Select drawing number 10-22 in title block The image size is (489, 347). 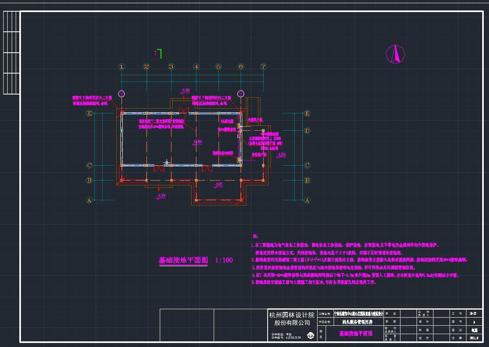[x=473, y=314]
